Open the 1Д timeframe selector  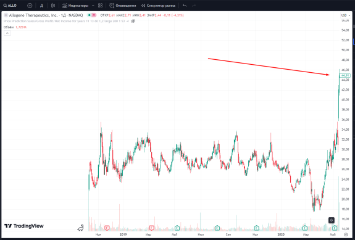[41, 6]
